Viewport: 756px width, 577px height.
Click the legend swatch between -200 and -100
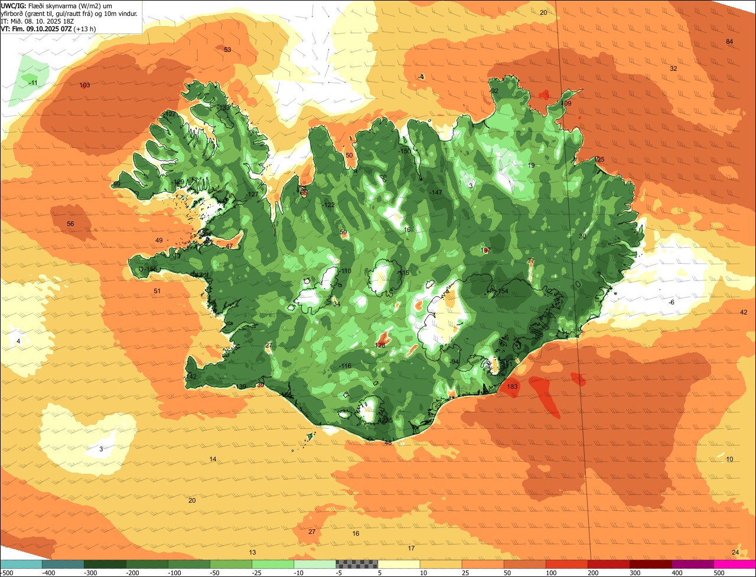[x=146, y=564]
